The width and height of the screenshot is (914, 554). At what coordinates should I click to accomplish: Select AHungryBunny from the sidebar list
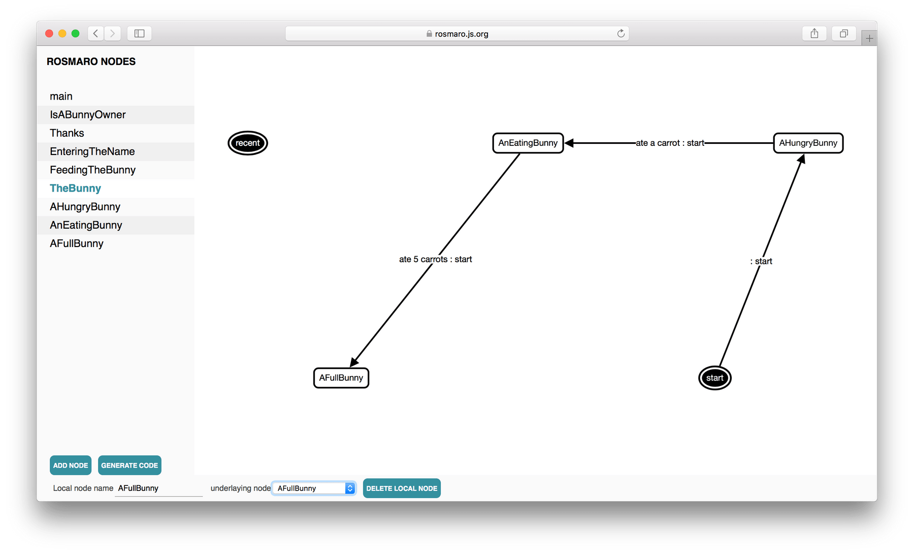click(x=84, y=206)
